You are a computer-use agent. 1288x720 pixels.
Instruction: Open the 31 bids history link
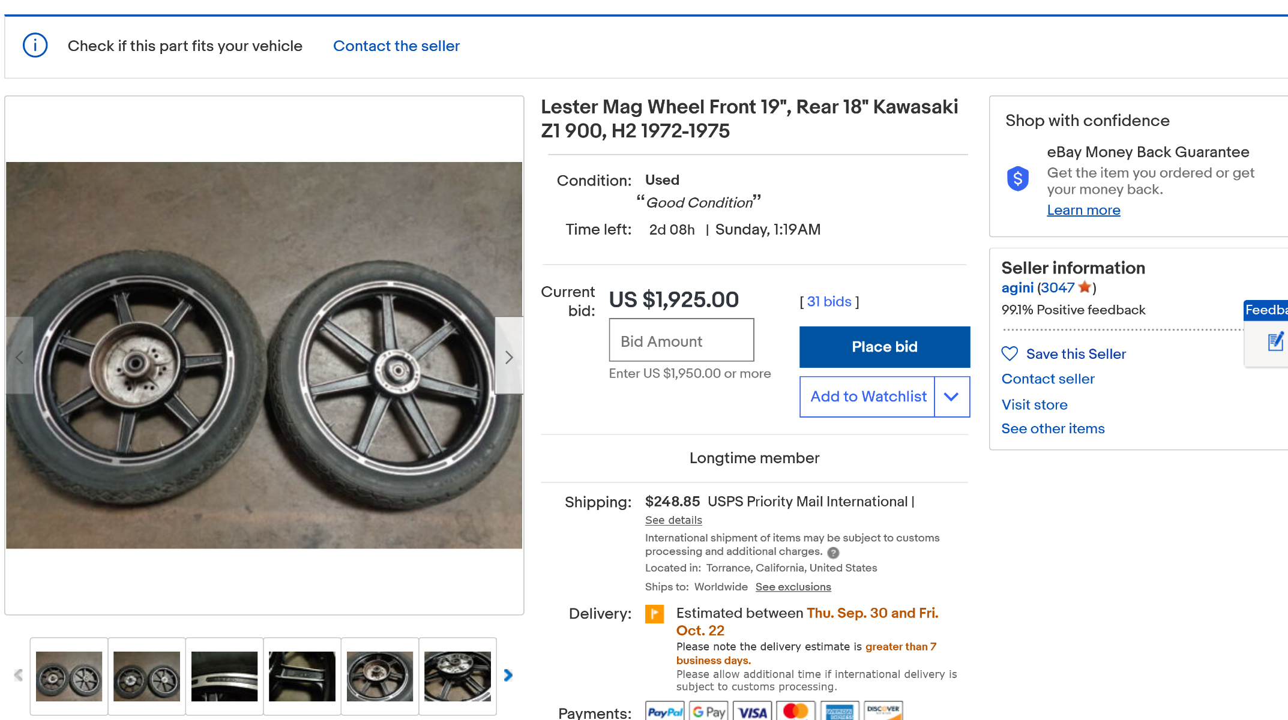829,302
